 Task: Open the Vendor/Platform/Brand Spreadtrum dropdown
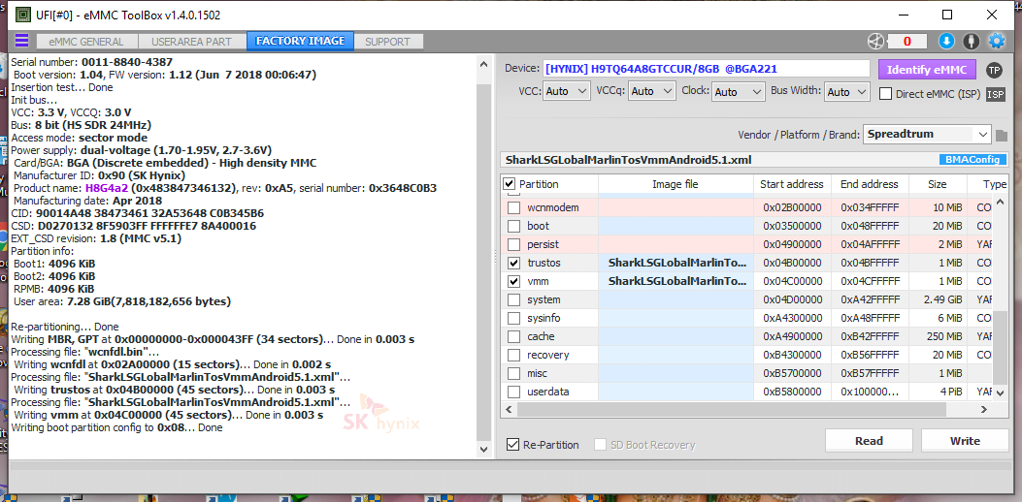coord(927,135)
